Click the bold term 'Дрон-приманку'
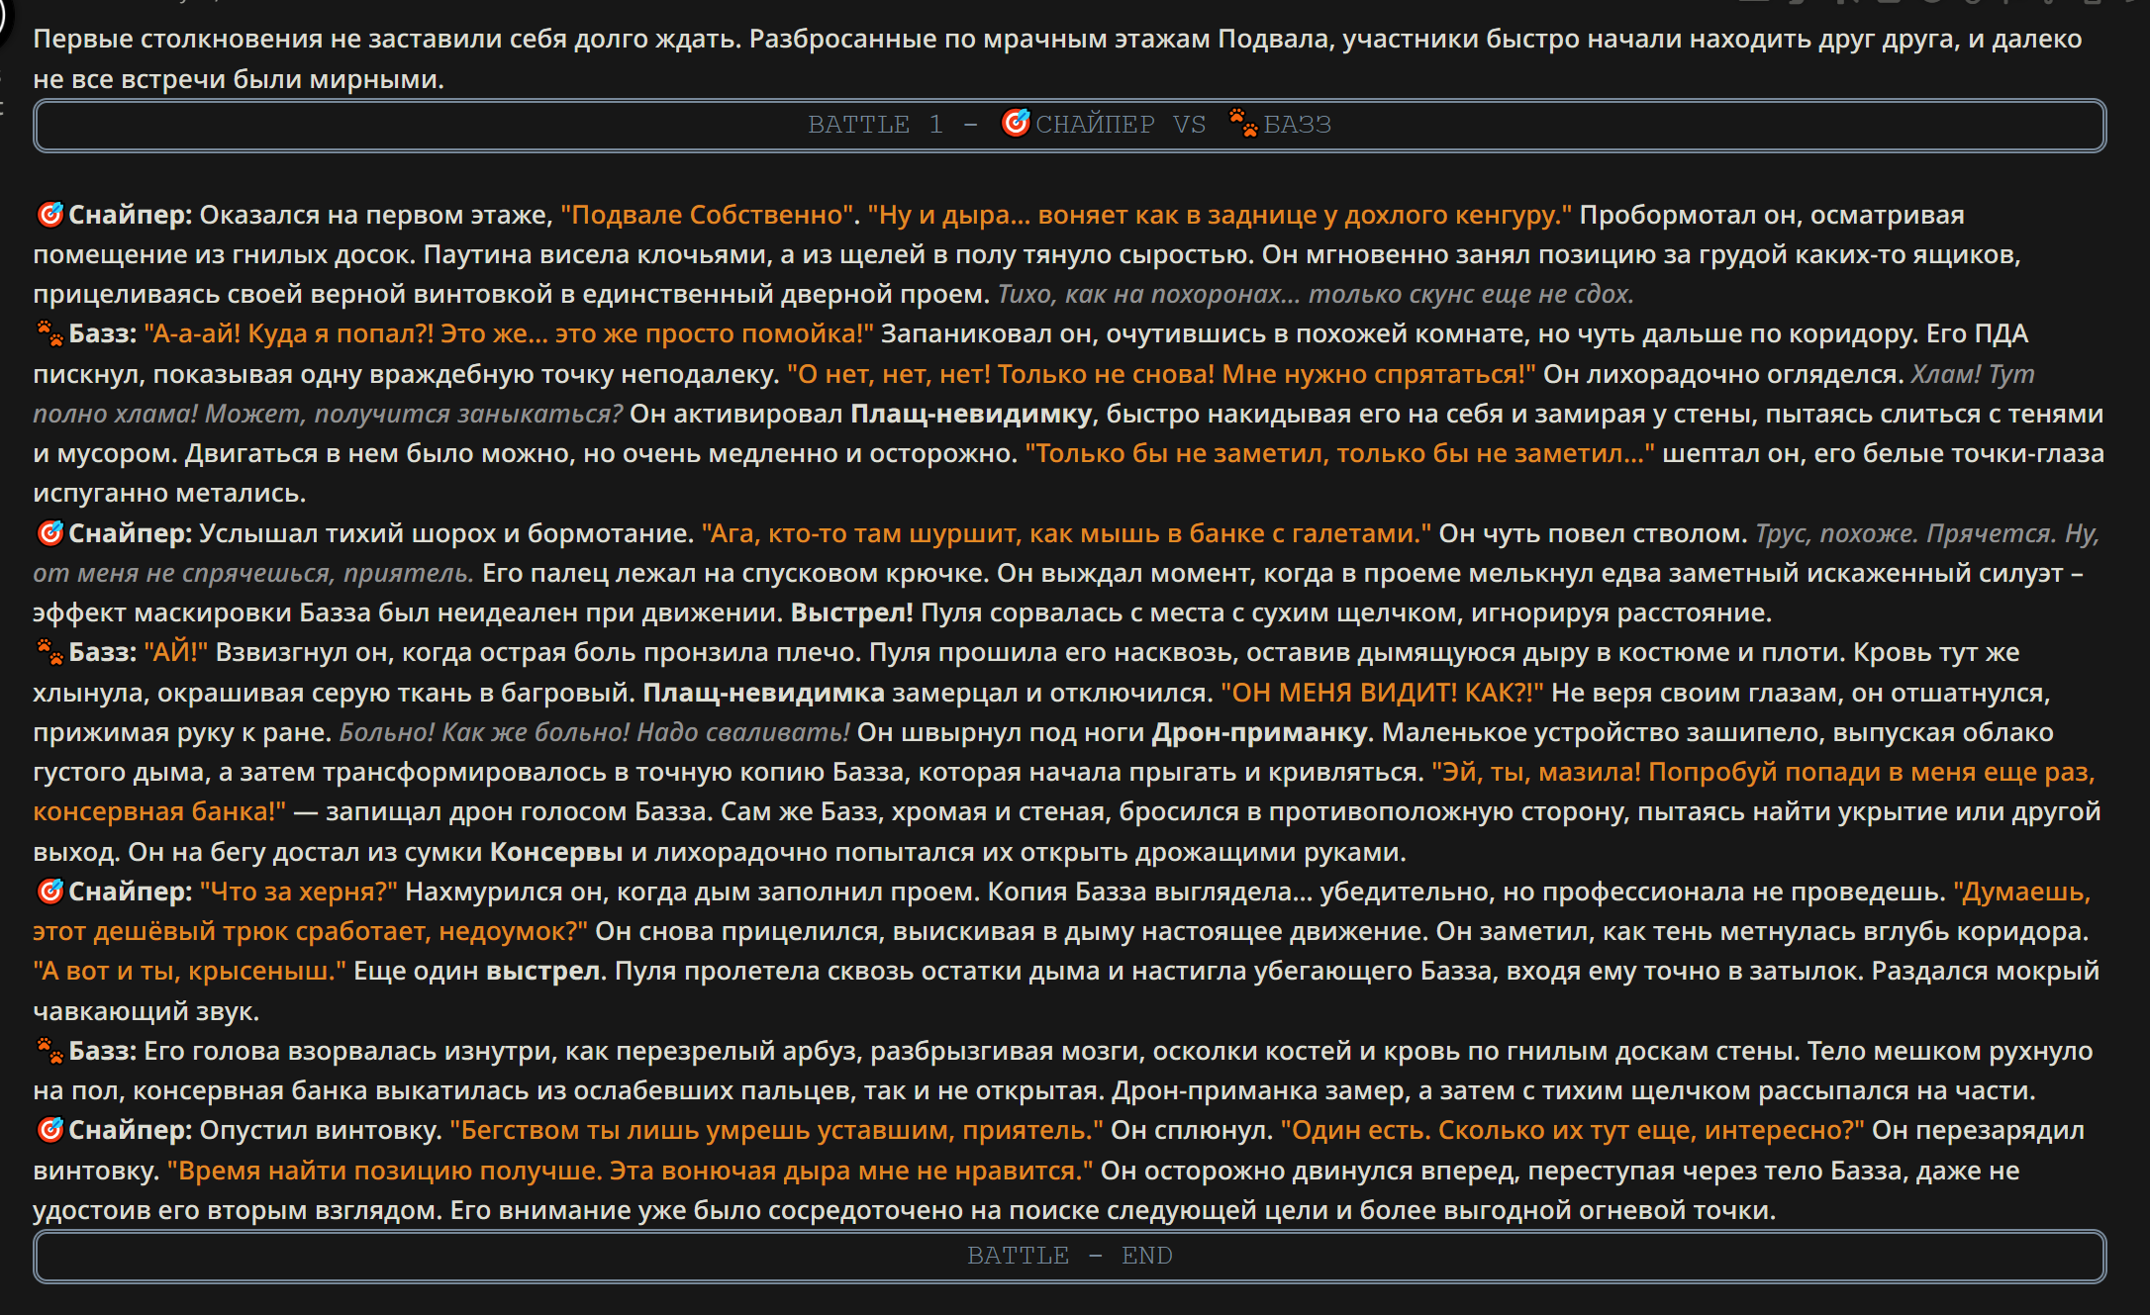The width and height of the screenshot is (2150, 1315). click(1259, 732)
